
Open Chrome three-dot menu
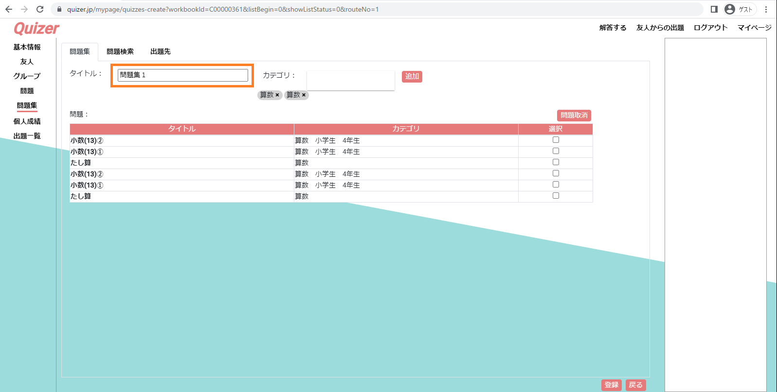pyautogui.click(x=766, y=9)
